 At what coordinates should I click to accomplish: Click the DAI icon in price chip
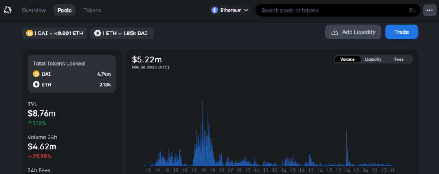click(30, 33)
